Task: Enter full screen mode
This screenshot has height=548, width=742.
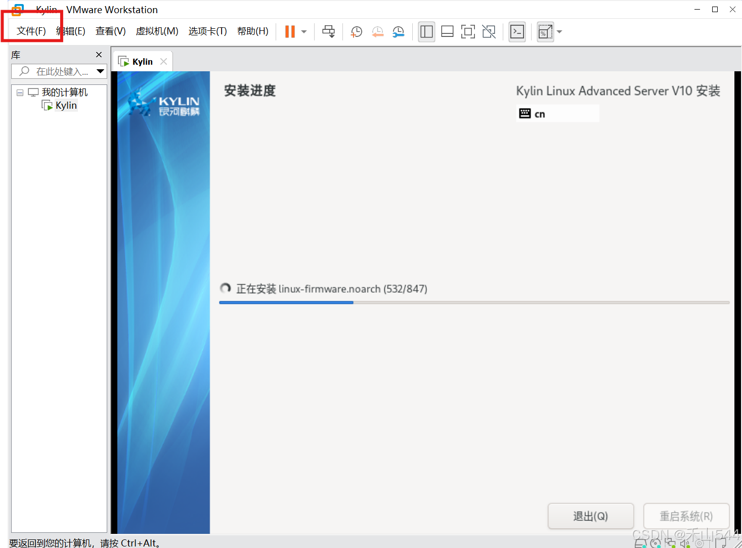Action: (468, 31)
